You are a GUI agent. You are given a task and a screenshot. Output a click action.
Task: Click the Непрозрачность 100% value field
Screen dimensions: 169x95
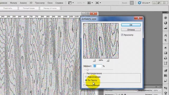pos(156,91)
